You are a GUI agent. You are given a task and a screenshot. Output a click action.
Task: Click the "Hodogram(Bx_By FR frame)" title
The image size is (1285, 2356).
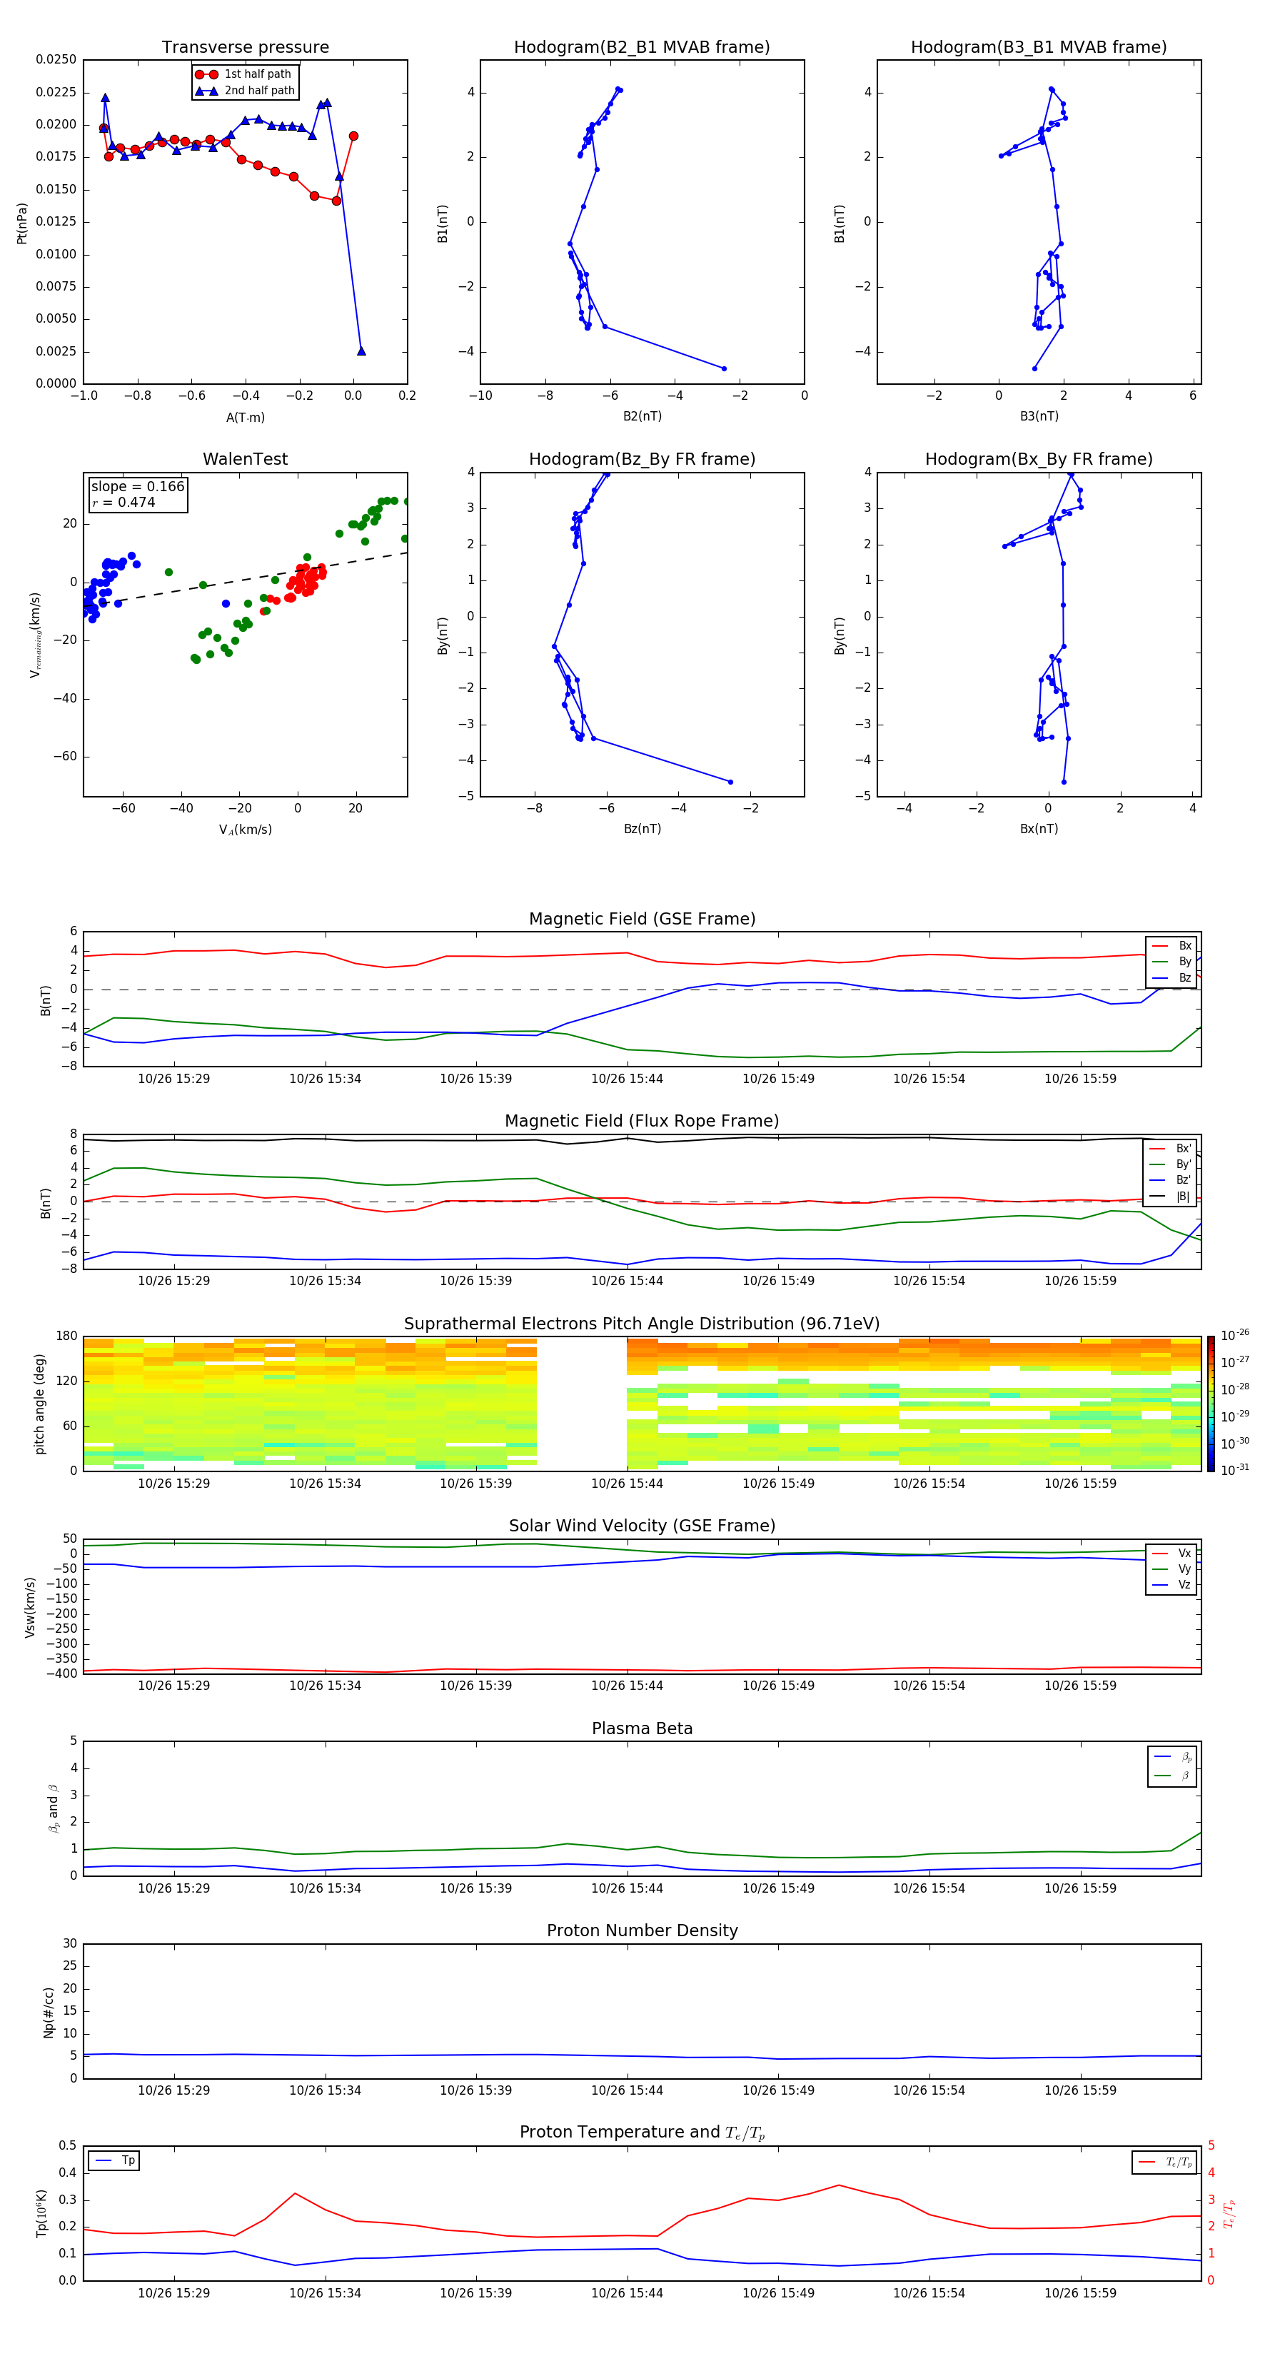[1039, 459]
